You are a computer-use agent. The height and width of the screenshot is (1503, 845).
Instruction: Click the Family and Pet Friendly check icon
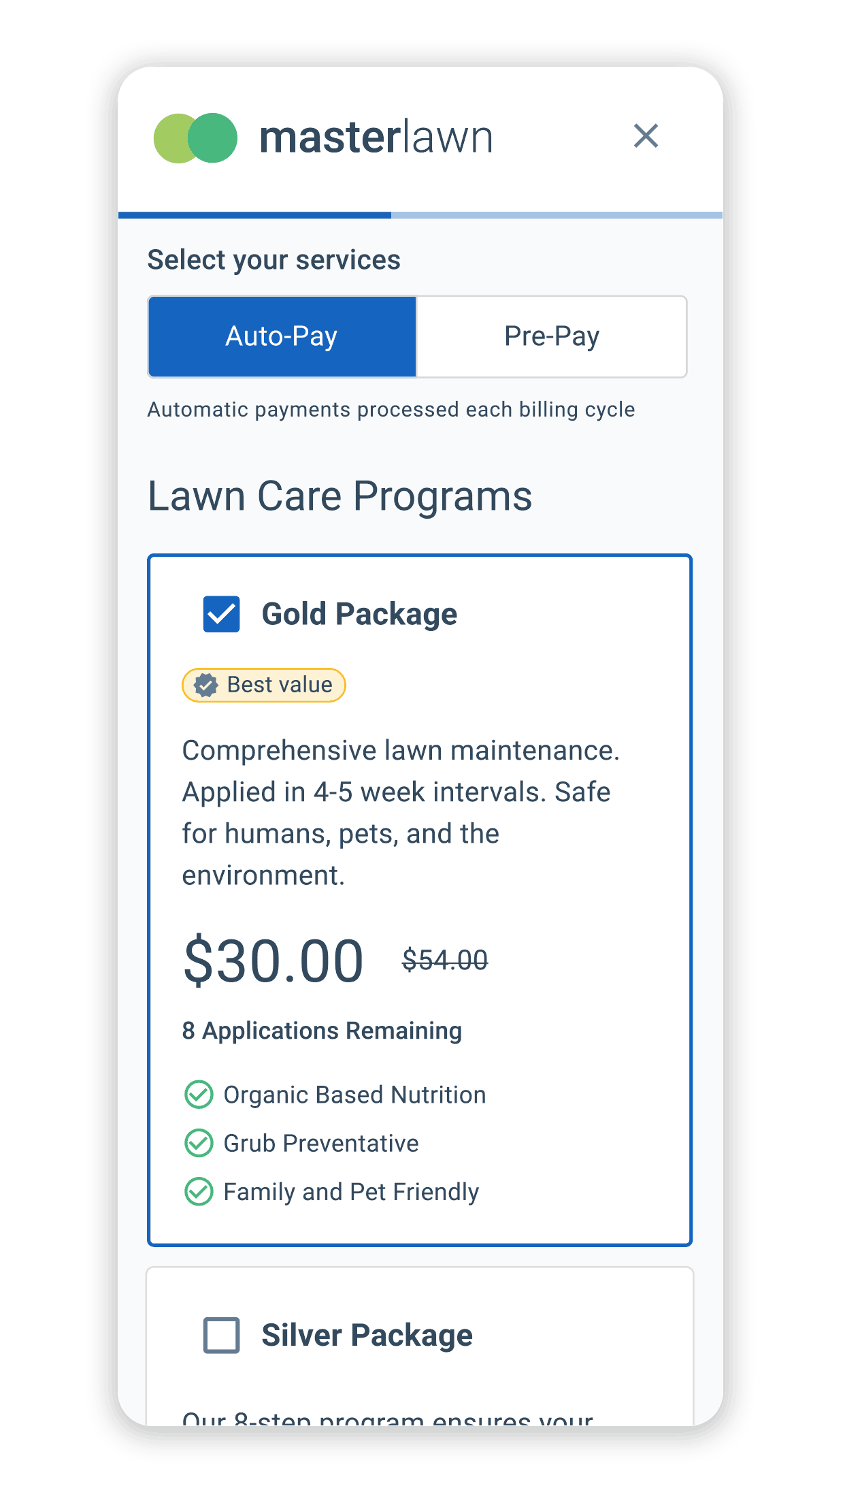pyautogui.click(x=199, y=1192)
